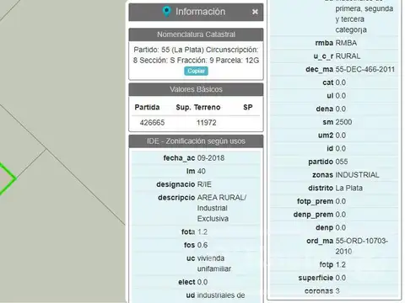Select the ord_ma value 55-ORD-10703-2010
The image size is (405, 303).
point(362,246)
